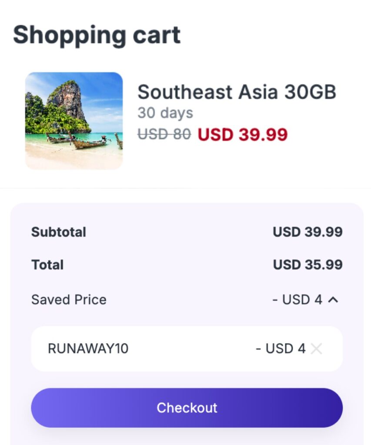Viewport: 371px width, 445px height.
Task: Open the Southeast Asia 30GB product title
Action: click(237, 92)
